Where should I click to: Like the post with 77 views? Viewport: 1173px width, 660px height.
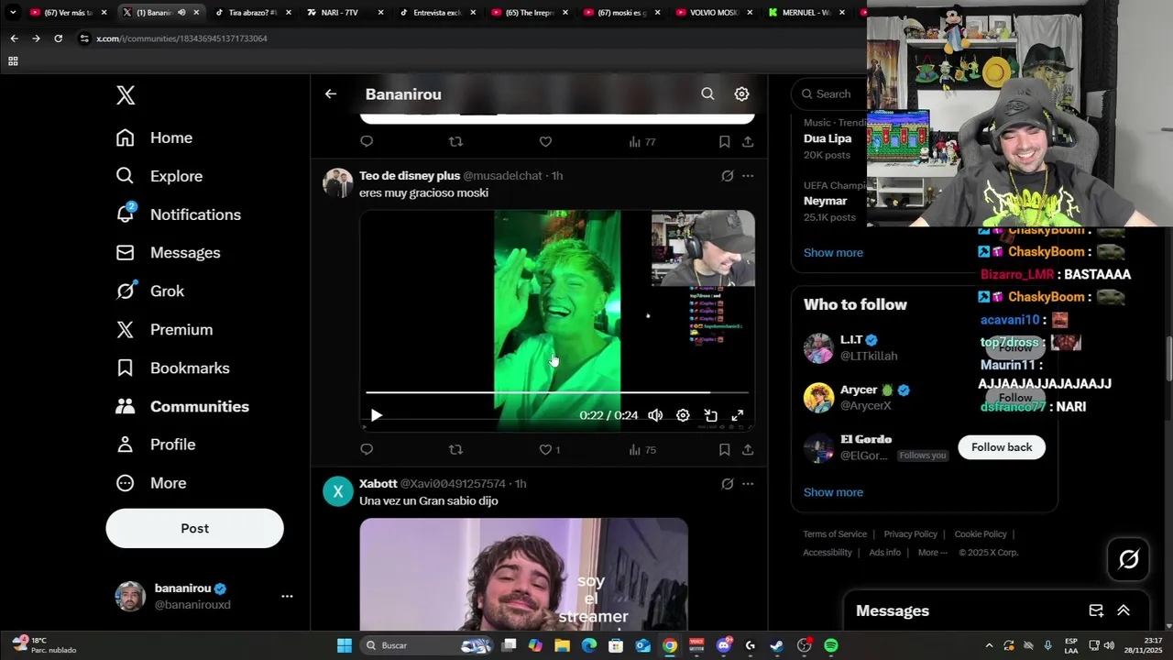click(x=545, y=141)
